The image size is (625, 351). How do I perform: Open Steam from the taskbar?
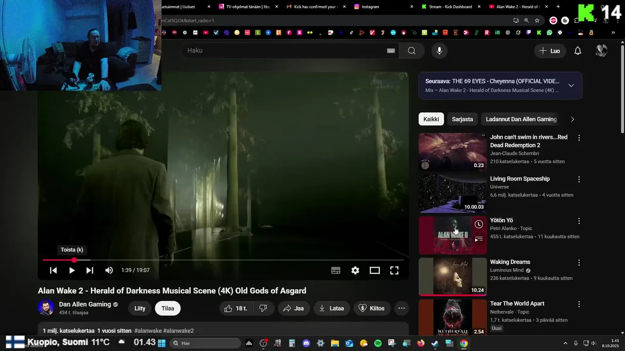435,343
